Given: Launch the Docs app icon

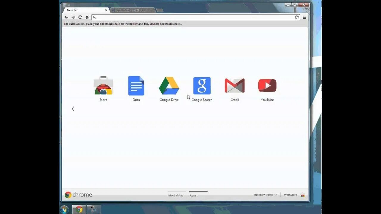Looking at the screenshot, I should point(136,86).
